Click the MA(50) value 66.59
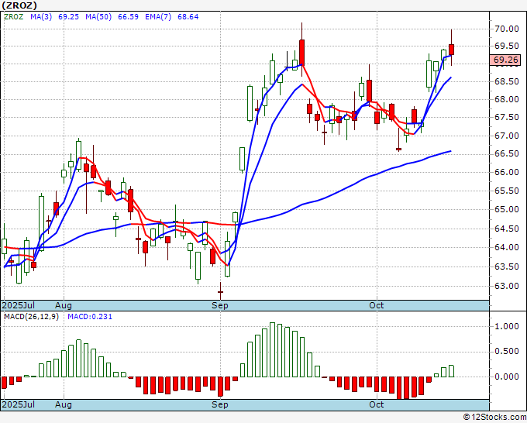 [128, 17]
